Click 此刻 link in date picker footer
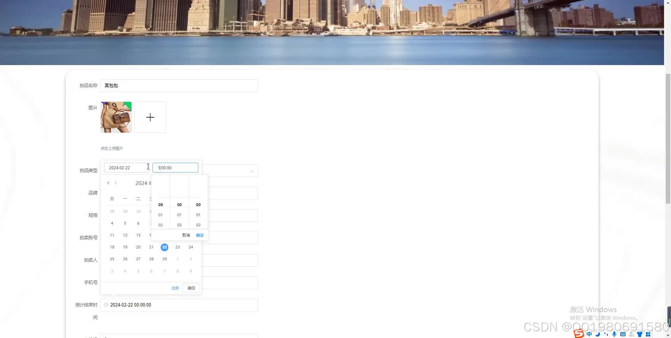 click(x=175, y=288)
